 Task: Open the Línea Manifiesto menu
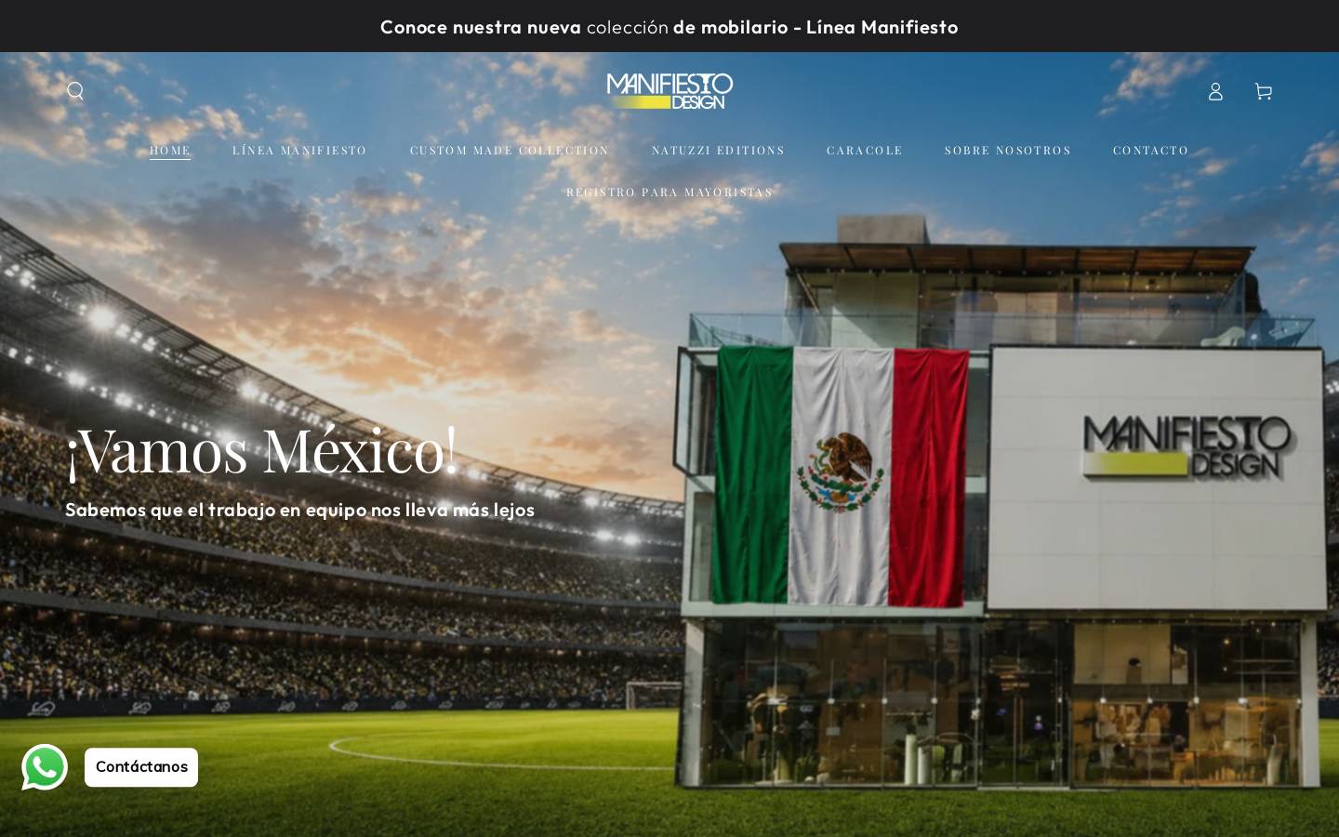coord(299,151)
